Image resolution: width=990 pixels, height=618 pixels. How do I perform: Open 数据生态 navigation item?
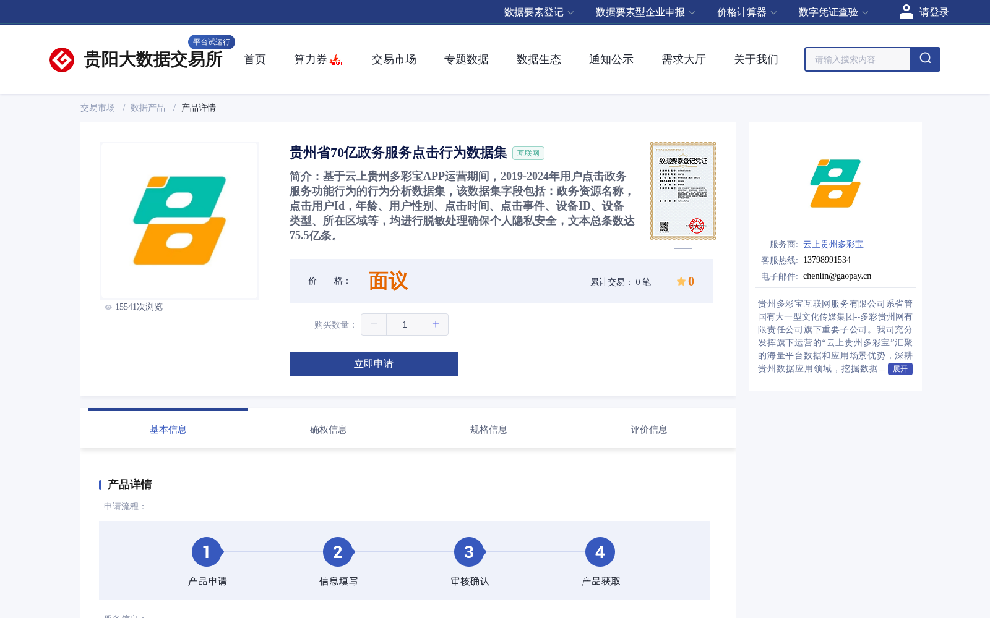539,59
